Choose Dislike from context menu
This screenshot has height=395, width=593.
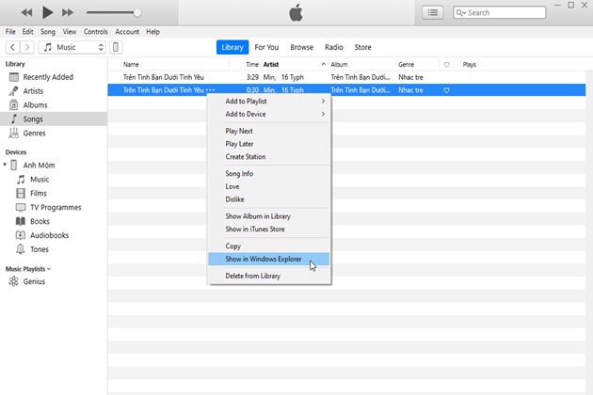[269, 199]
